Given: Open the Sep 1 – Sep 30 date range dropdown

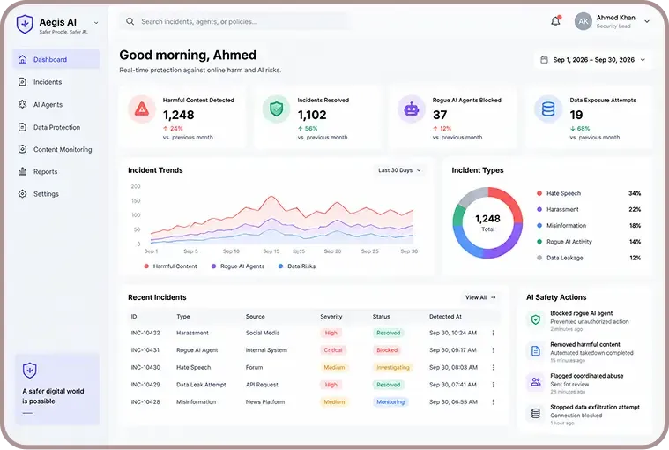Looking at the screenshot, I should click(593, 60).
